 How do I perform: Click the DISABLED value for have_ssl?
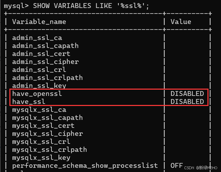[x=187, y=102]
